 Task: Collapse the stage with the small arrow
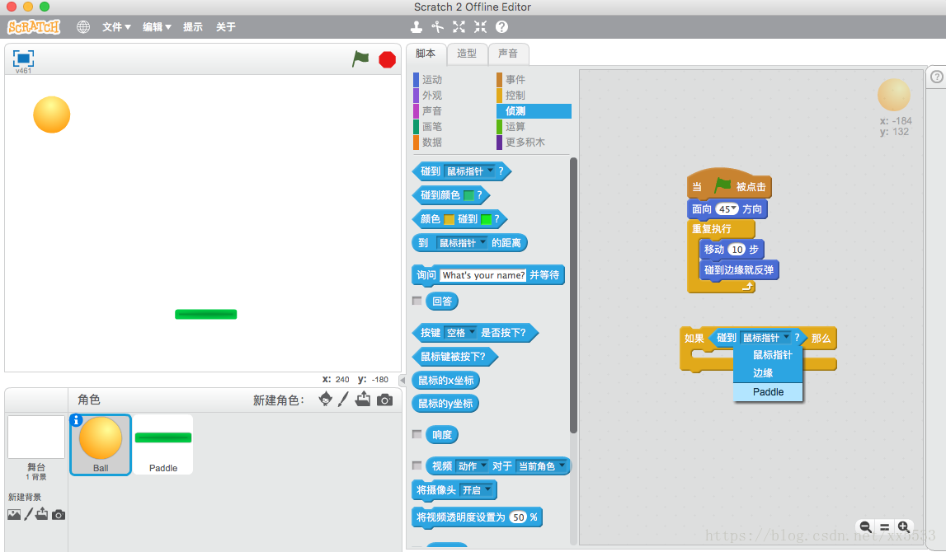point(402,381)
